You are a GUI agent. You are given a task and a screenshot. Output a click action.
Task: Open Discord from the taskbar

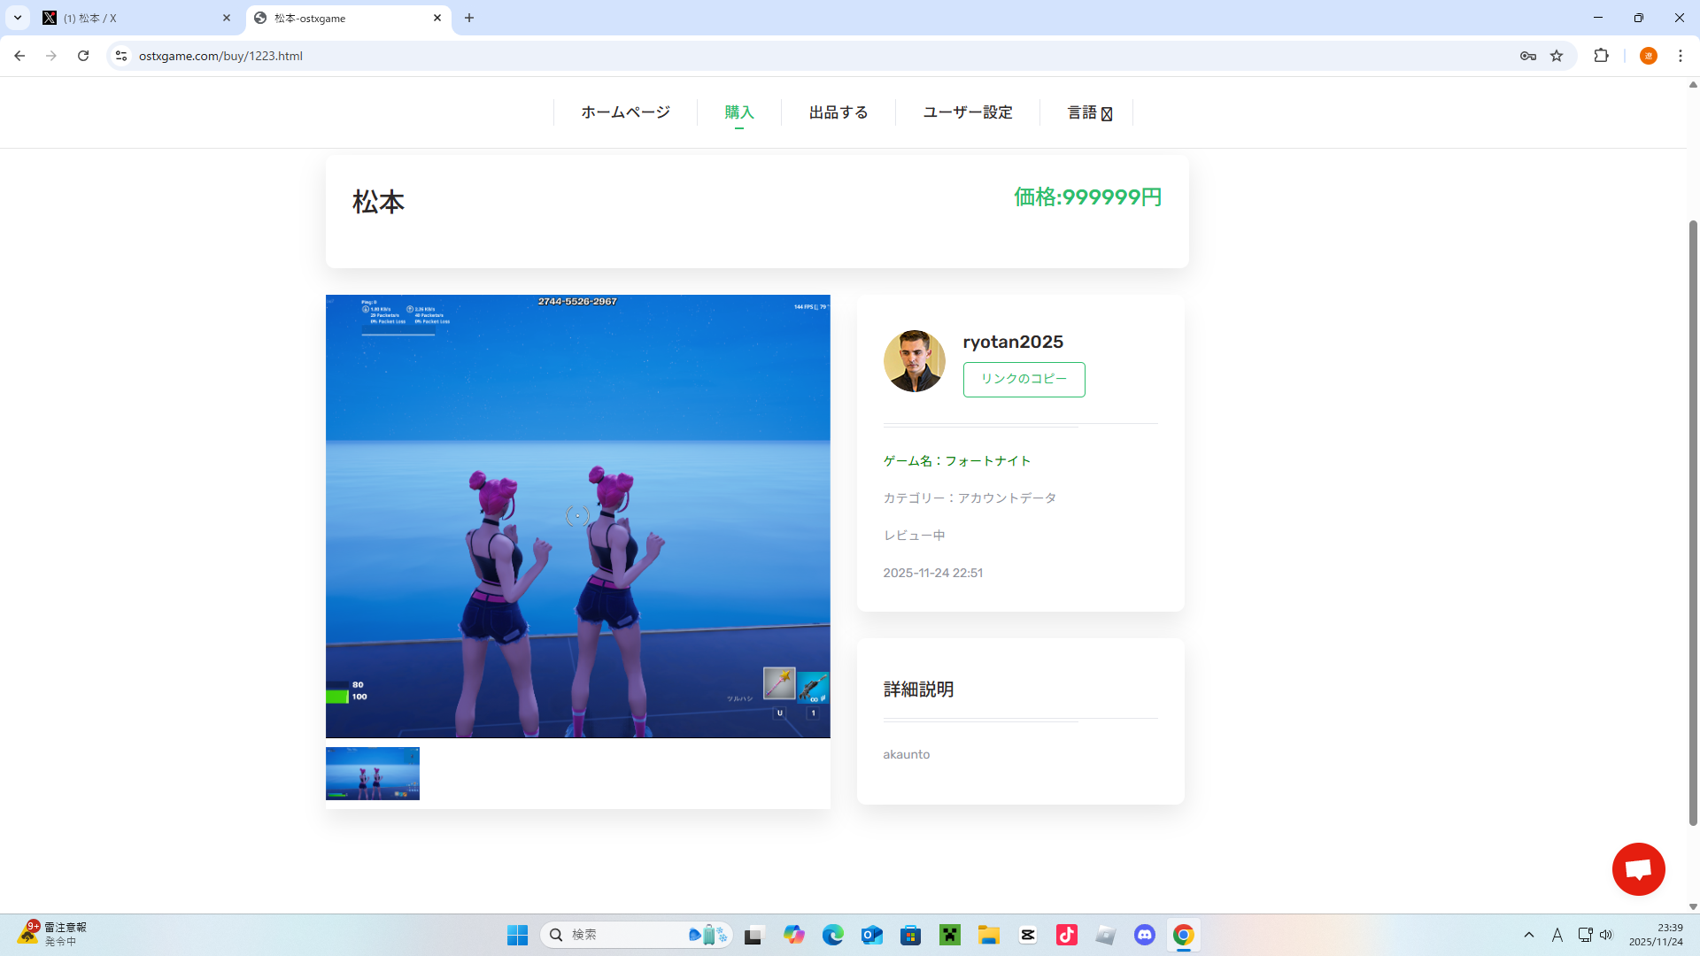tap(1144, 935)
